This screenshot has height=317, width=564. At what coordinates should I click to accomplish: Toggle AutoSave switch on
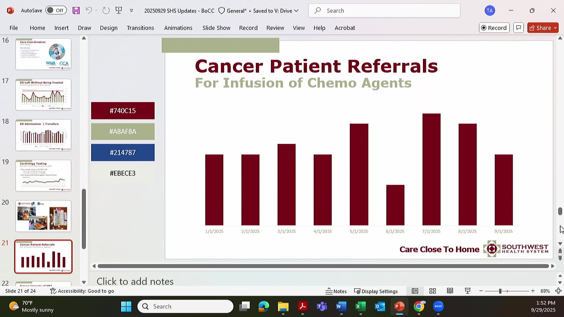[x=56, y=11]
